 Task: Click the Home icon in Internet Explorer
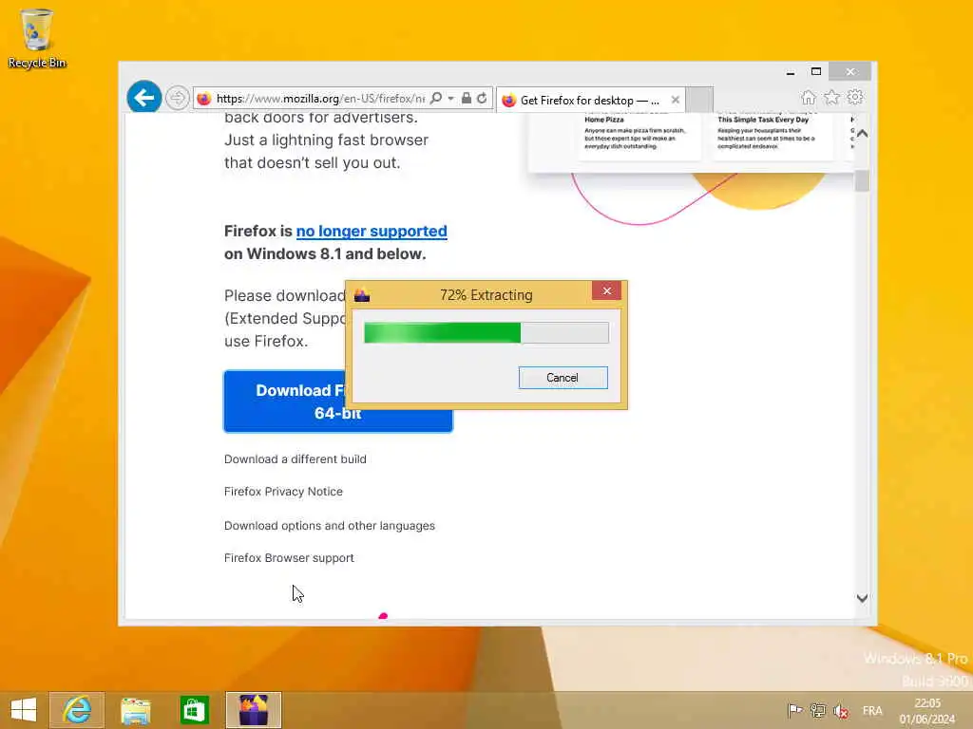(808, 98)
